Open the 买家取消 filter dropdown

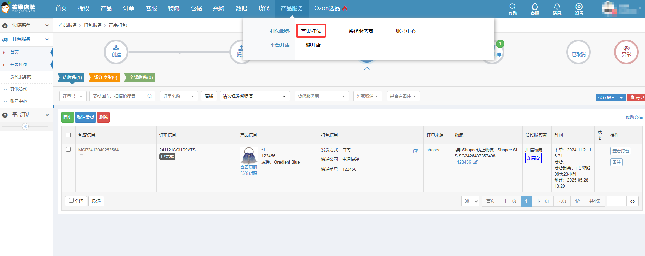(x=368, y=96)
